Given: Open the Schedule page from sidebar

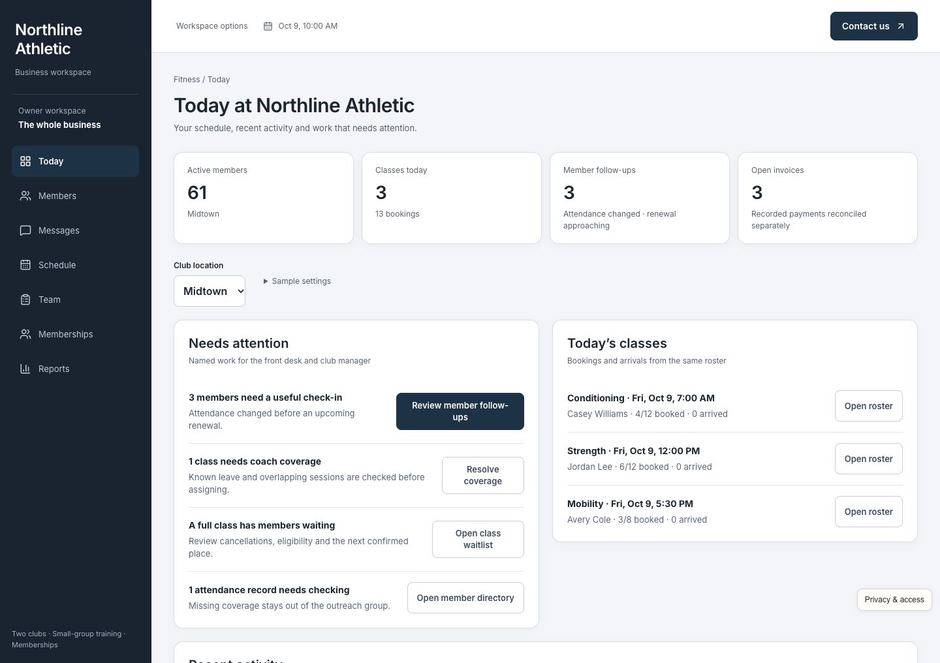Looking at the screenshot, I should click(x=75, y=265).
